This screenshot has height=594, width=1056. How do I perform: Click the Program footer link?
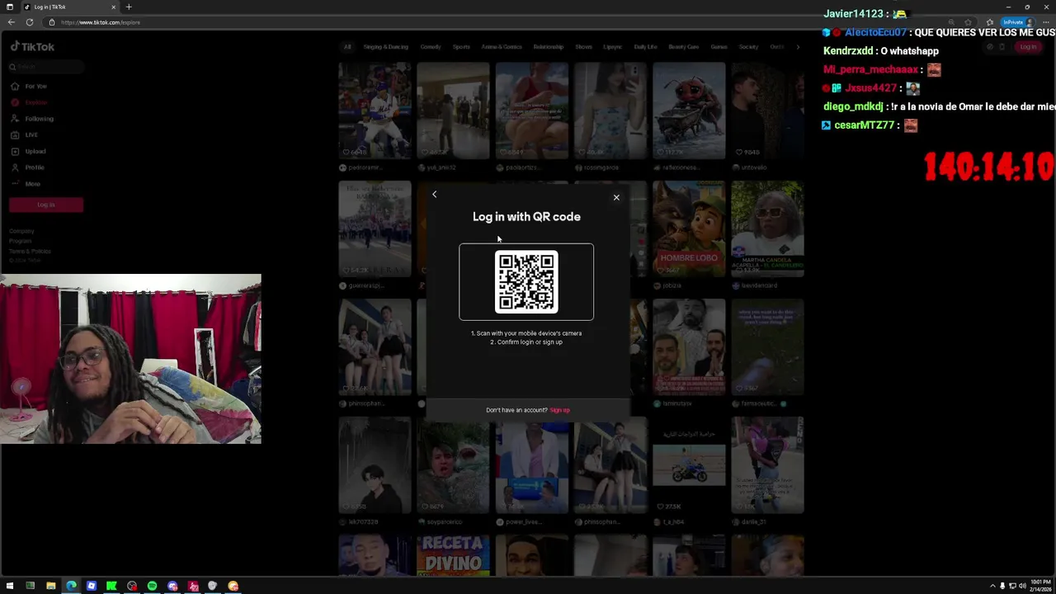tap(21, 241)
